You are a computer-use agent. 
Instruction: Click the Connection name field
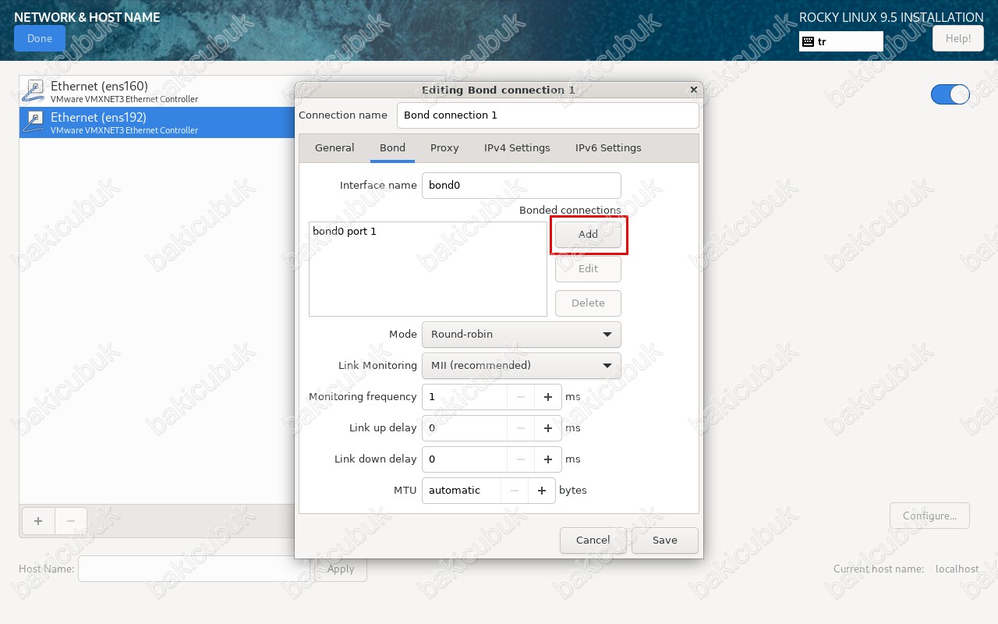[x=547, y=115]
